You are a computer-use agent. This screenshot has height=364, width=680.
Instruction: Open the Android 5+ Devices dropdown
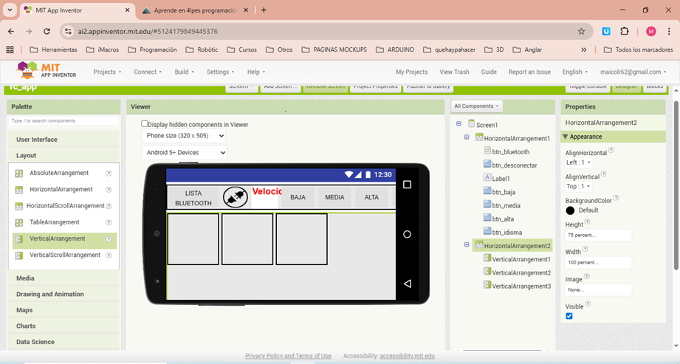(184, 153)
